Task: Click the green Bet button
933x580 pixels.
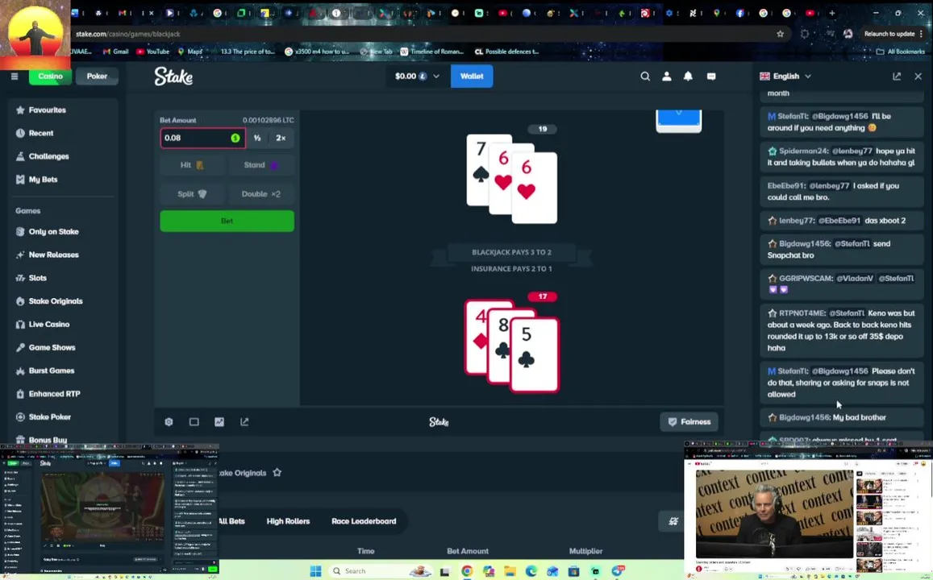Action: (x=227, y=221)
